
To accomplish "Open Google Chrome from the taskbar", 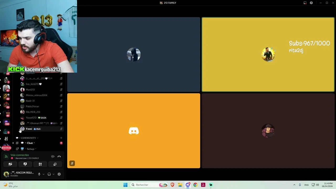I will (x=195, y=185).
